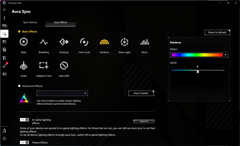Click the Reset to default button
240x146 pixels.
pyautogui.click(x=217, y=32)
